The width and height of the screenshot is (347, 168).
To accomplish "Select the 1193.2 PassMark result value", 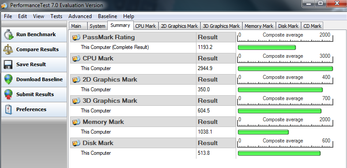I will (205, 47).
